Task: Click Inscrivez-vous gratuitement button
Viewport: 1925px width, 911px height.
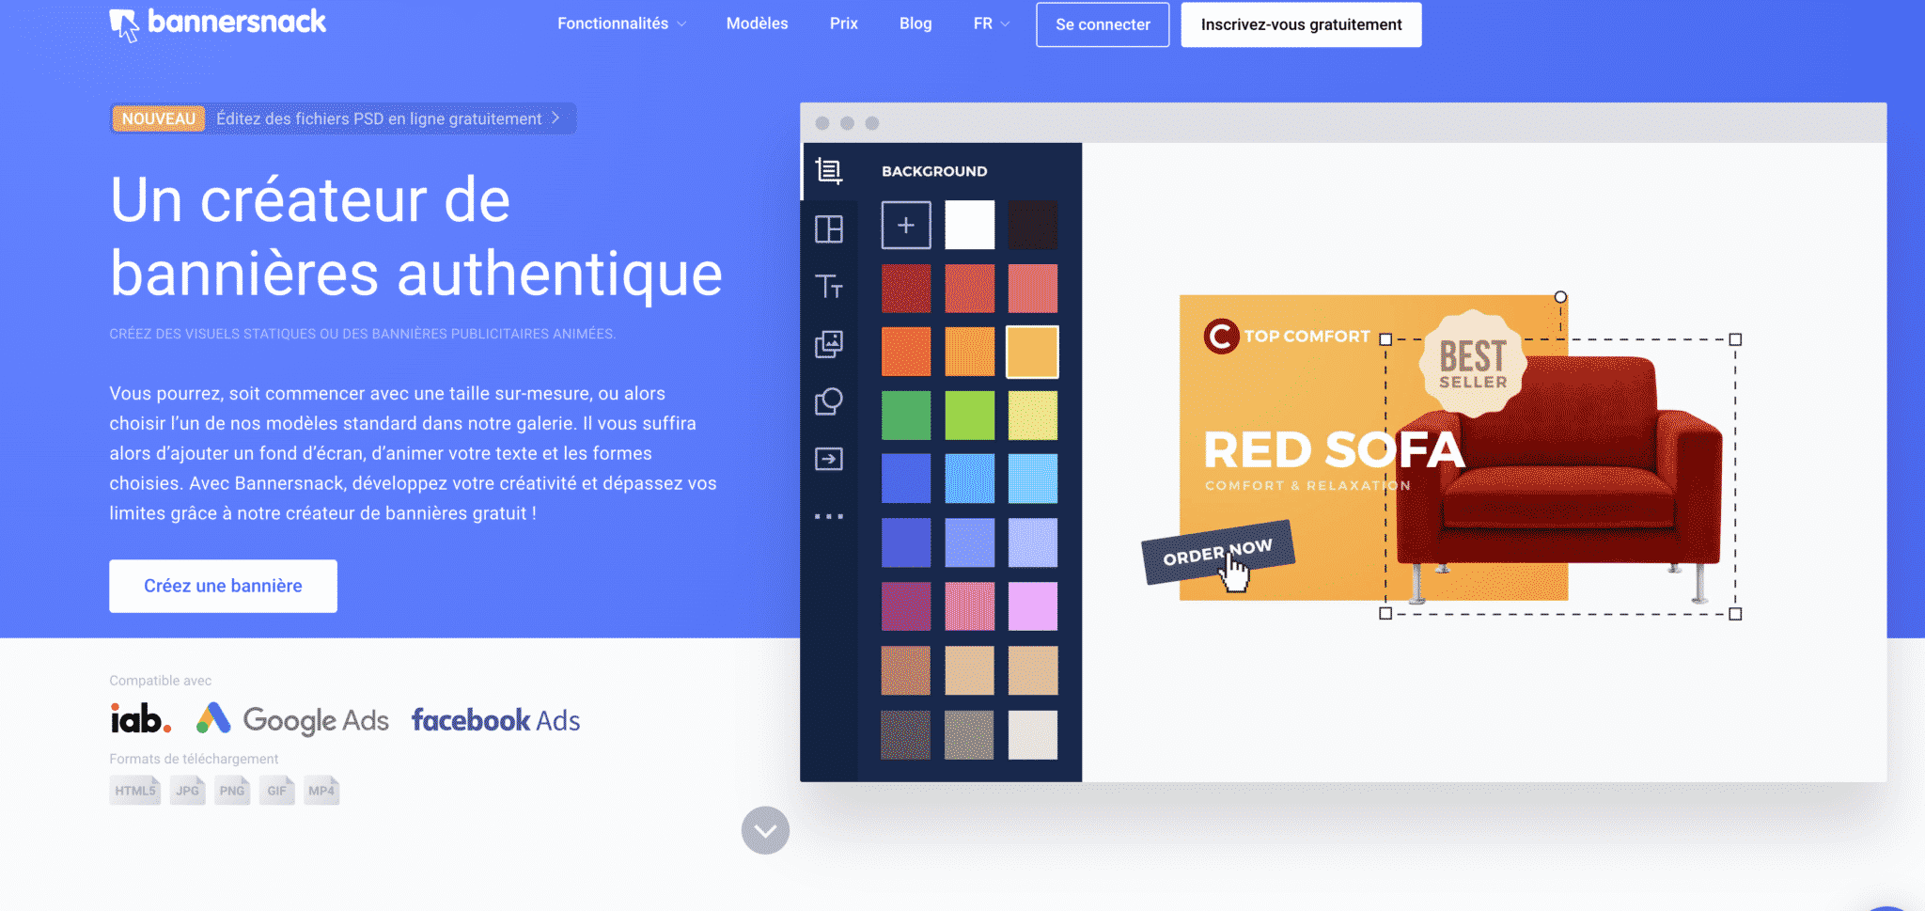Action: coord(1301,24)
